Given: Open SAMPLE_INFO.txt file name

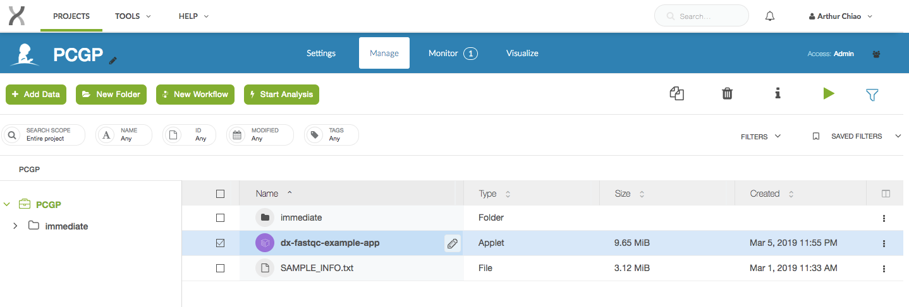Looking at the screenshot, I should (317, 268).
